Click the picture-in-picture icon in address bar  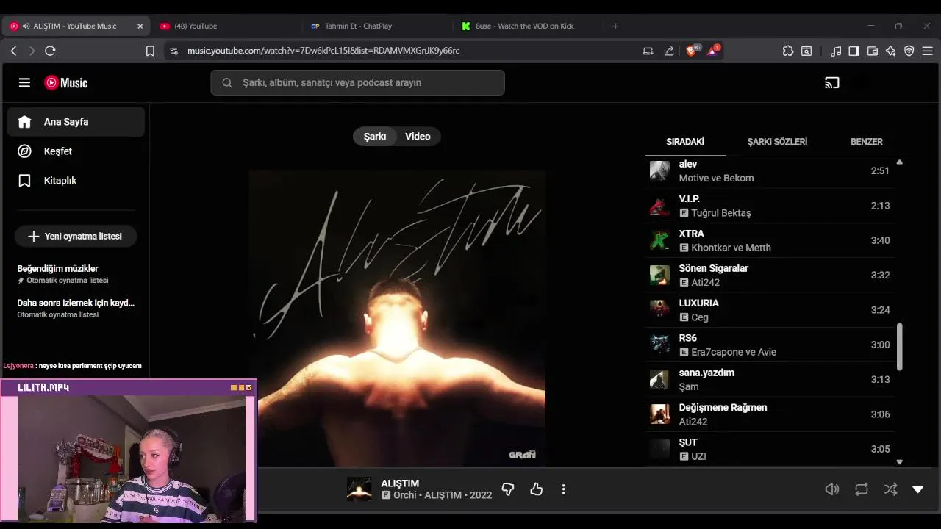648,51
